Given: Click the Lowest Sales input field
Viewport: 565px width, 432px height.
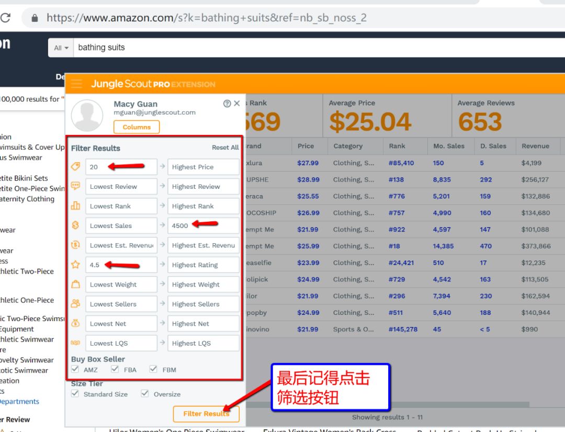Looking at the screenshot, I should tap(121, 225).
